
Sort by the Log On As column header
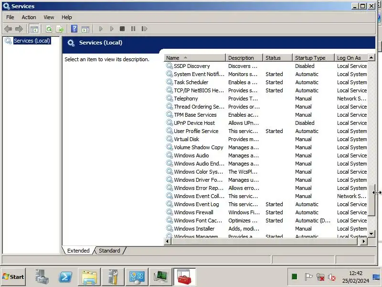pyautogui.click(x=351, y=58)
